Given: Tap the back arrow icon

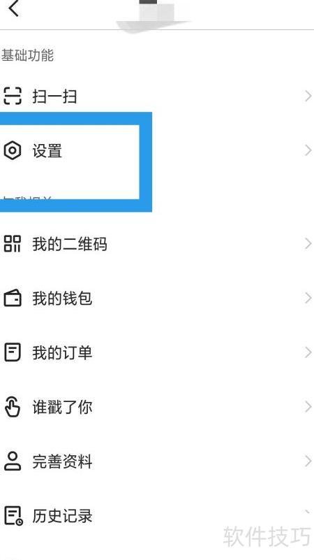Looking at the screenshot, I should (13, 8).
